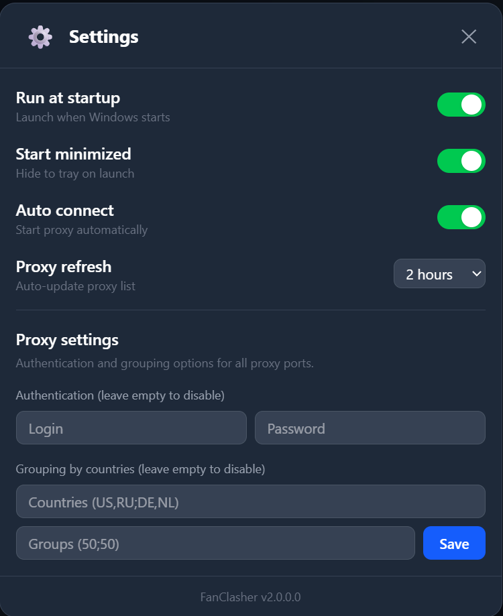Click the Proxy refresh label
Image resolution: width=503 pixels, height=616 pixels.
click(64, 267)
